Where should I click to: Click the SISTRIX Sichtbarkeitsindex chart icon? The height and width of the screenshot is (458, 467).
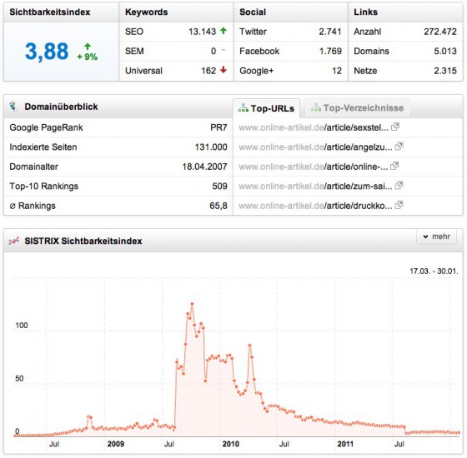pyautogui.click(x=14, y=241)
